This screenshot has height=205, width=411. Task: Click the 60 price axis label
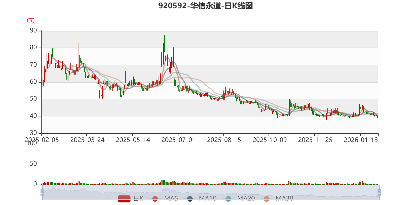pyautogui.click(x=33, y=82)
